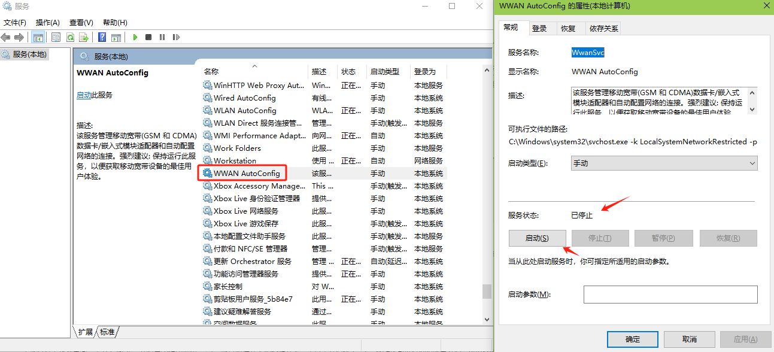774x352 pixels.
Task: Click the Back arrow in toolbar
Action: coord(6,37)
